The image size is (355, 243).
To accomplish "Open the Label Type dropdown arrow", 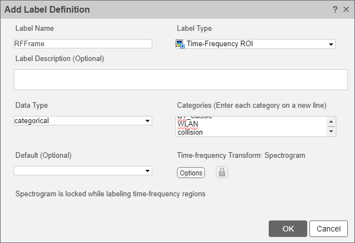I will pyautogui.click(x=331, y=45).
